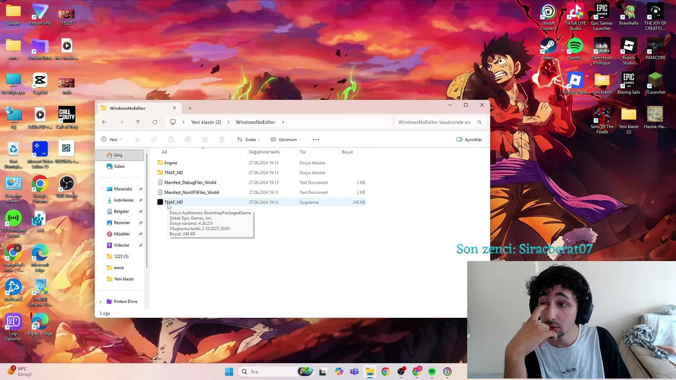Go up one folder level
The image size is (676, 380).
click(138, 122)
